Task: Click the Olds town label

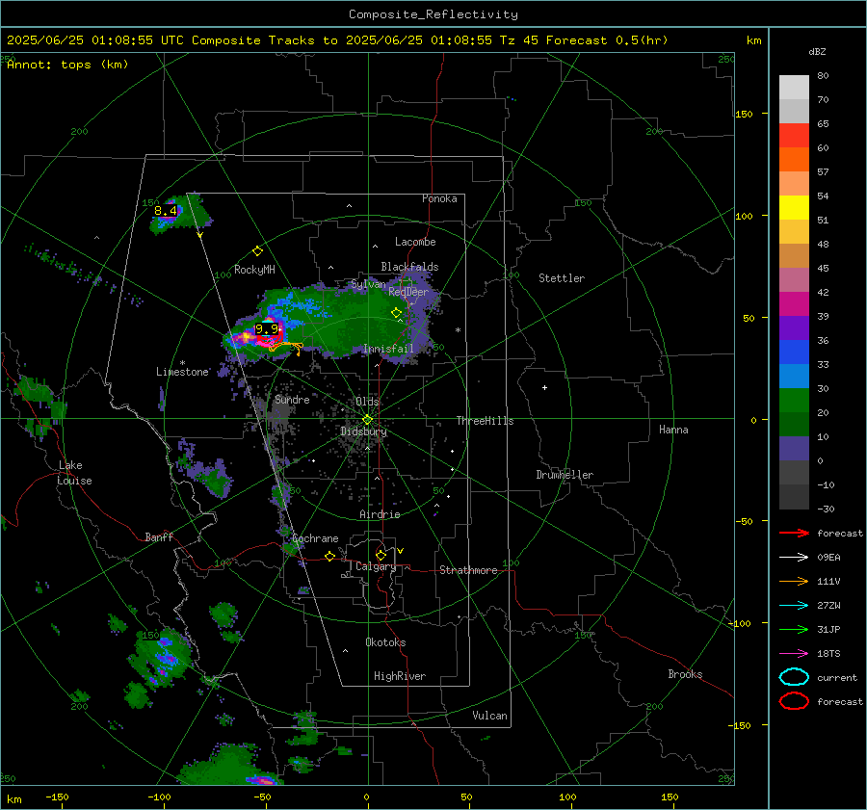Action: [367, 402]
